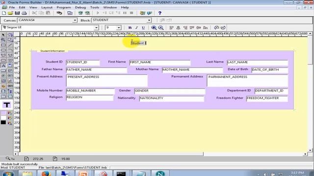Open the font size dropdown showing 9
This screenshot has height=176, width=314.
113,27
